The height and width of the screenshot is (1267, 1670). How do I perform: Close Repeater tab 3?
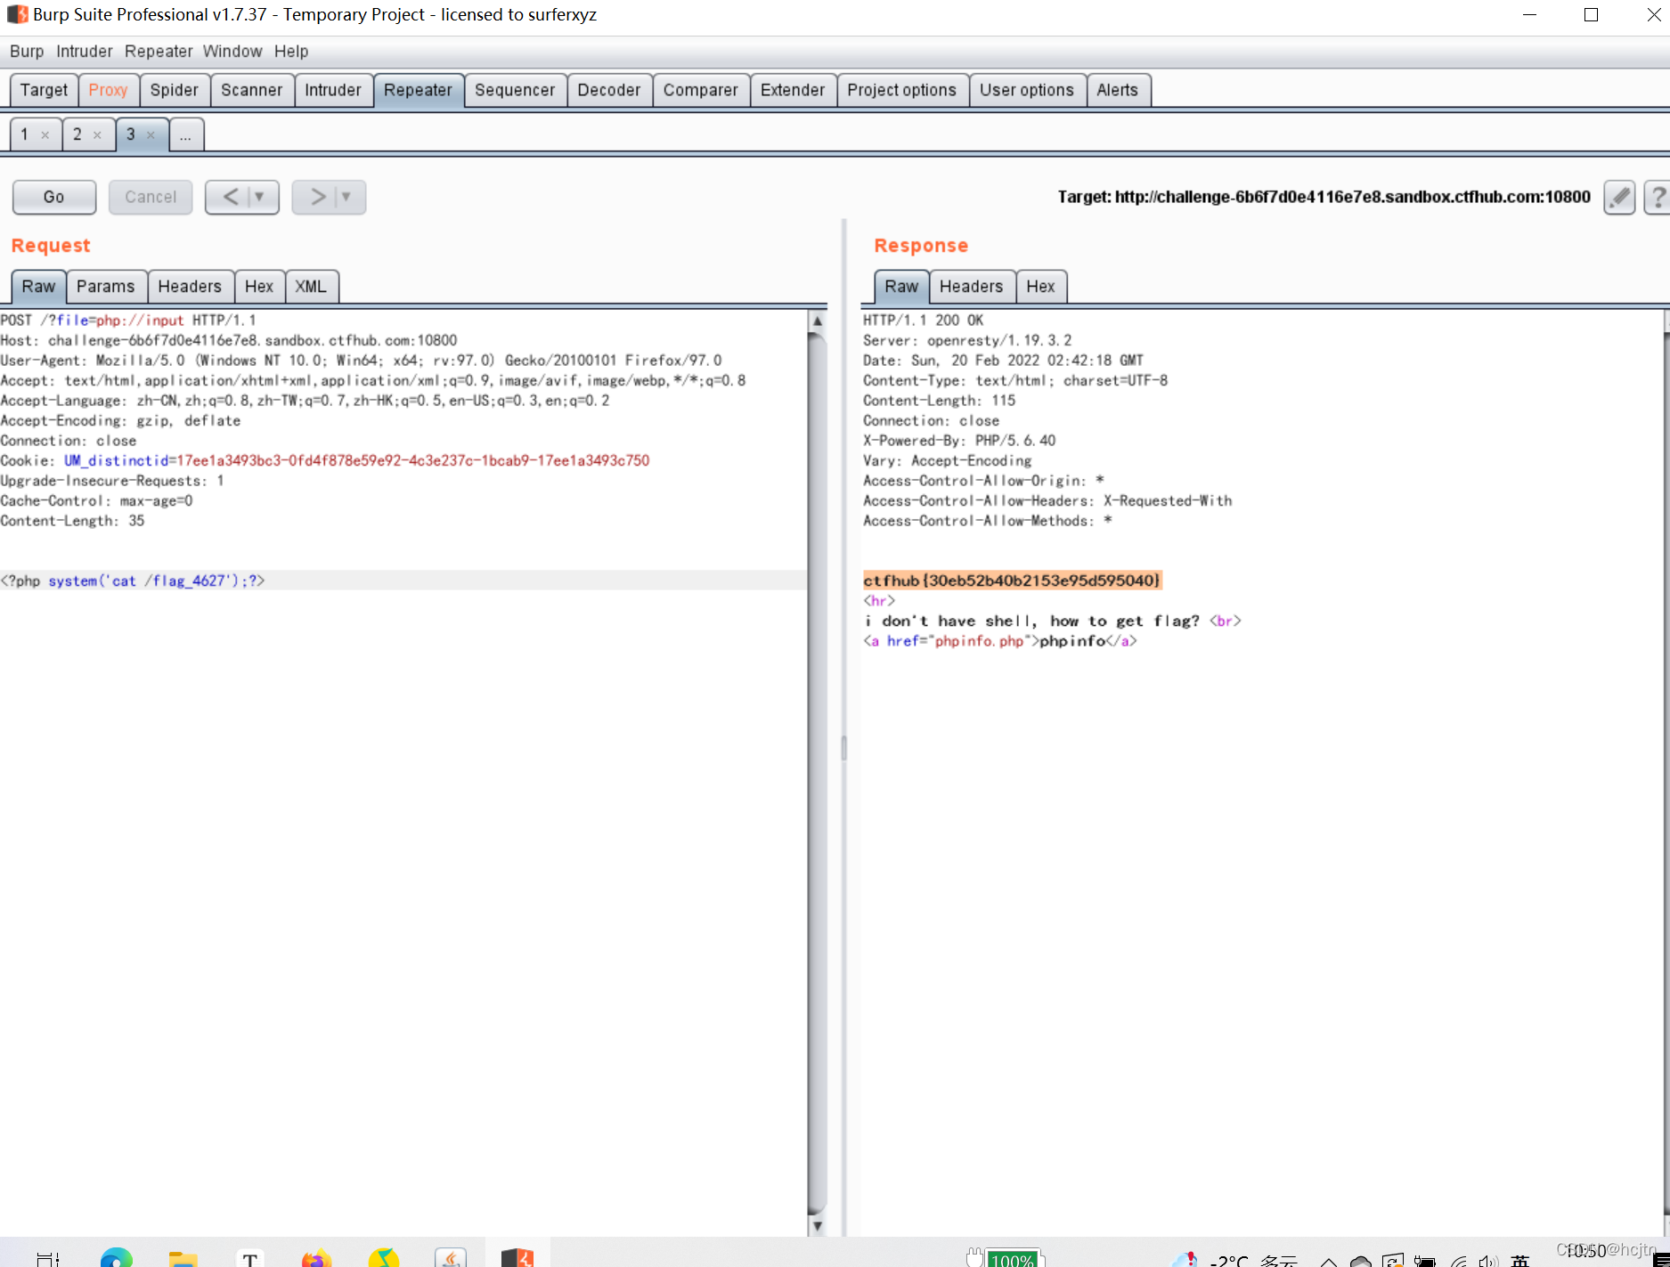pyautogui.click(x=151, y=135)
